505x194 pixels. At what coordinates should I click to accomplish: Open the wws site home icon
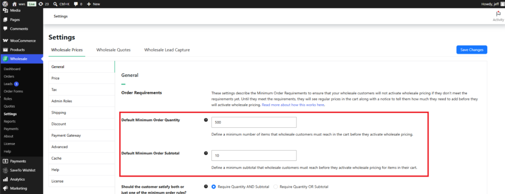[x=14, y=4]
